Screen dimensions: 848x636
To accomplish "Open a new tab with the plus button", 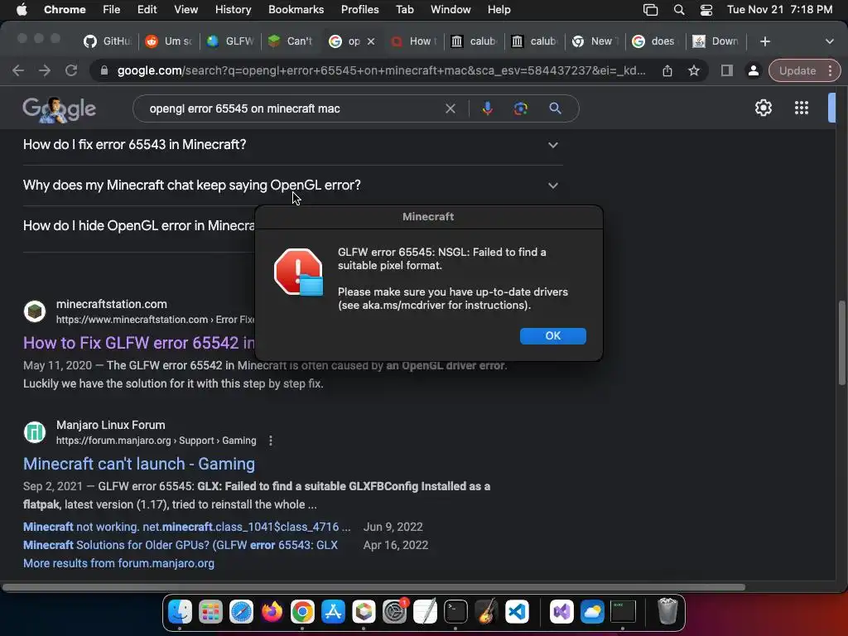I will (764, 41).
